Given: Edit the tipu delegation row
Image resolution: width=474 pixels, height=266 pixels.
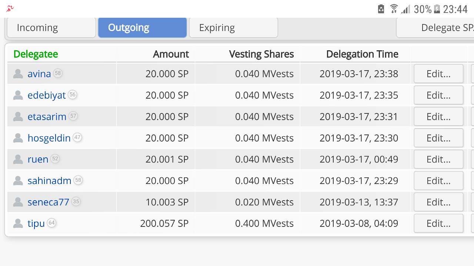Looking at the screenshot, I should tap(438, 224).
